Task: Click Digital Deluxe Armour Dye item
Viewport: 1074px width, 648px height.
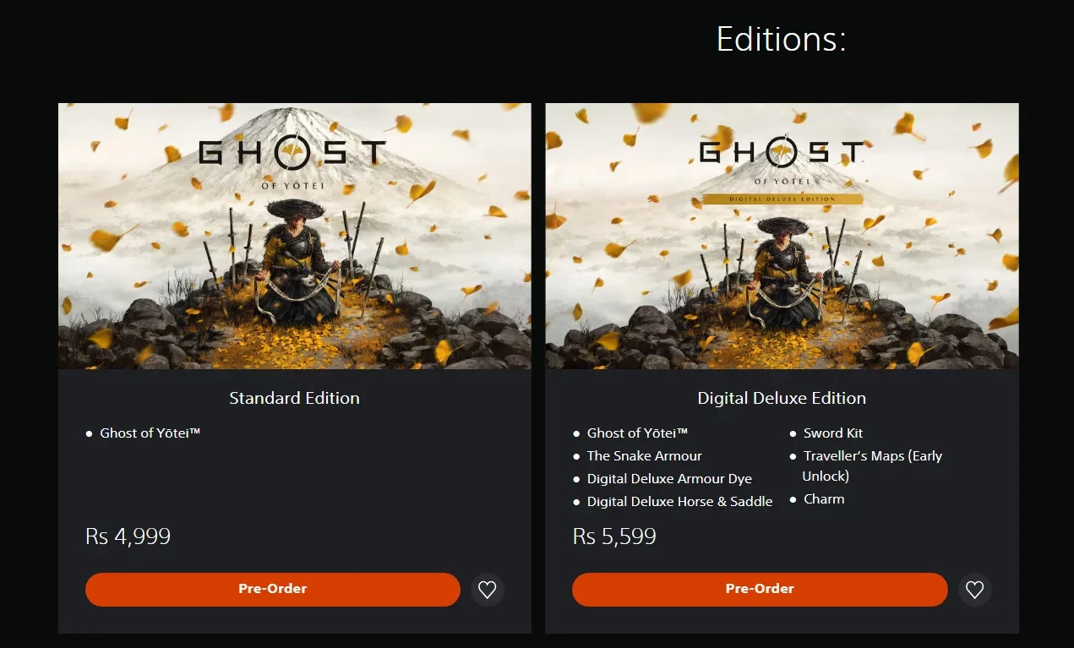Action: click(x=669, y=479)
